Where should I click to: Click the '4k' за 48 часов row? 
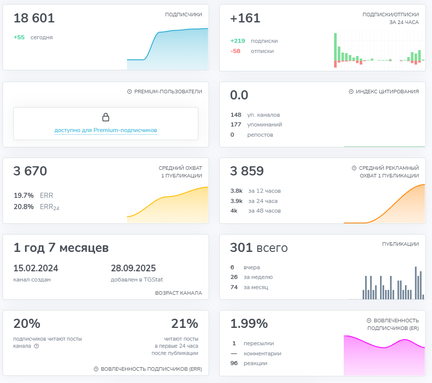256,211
